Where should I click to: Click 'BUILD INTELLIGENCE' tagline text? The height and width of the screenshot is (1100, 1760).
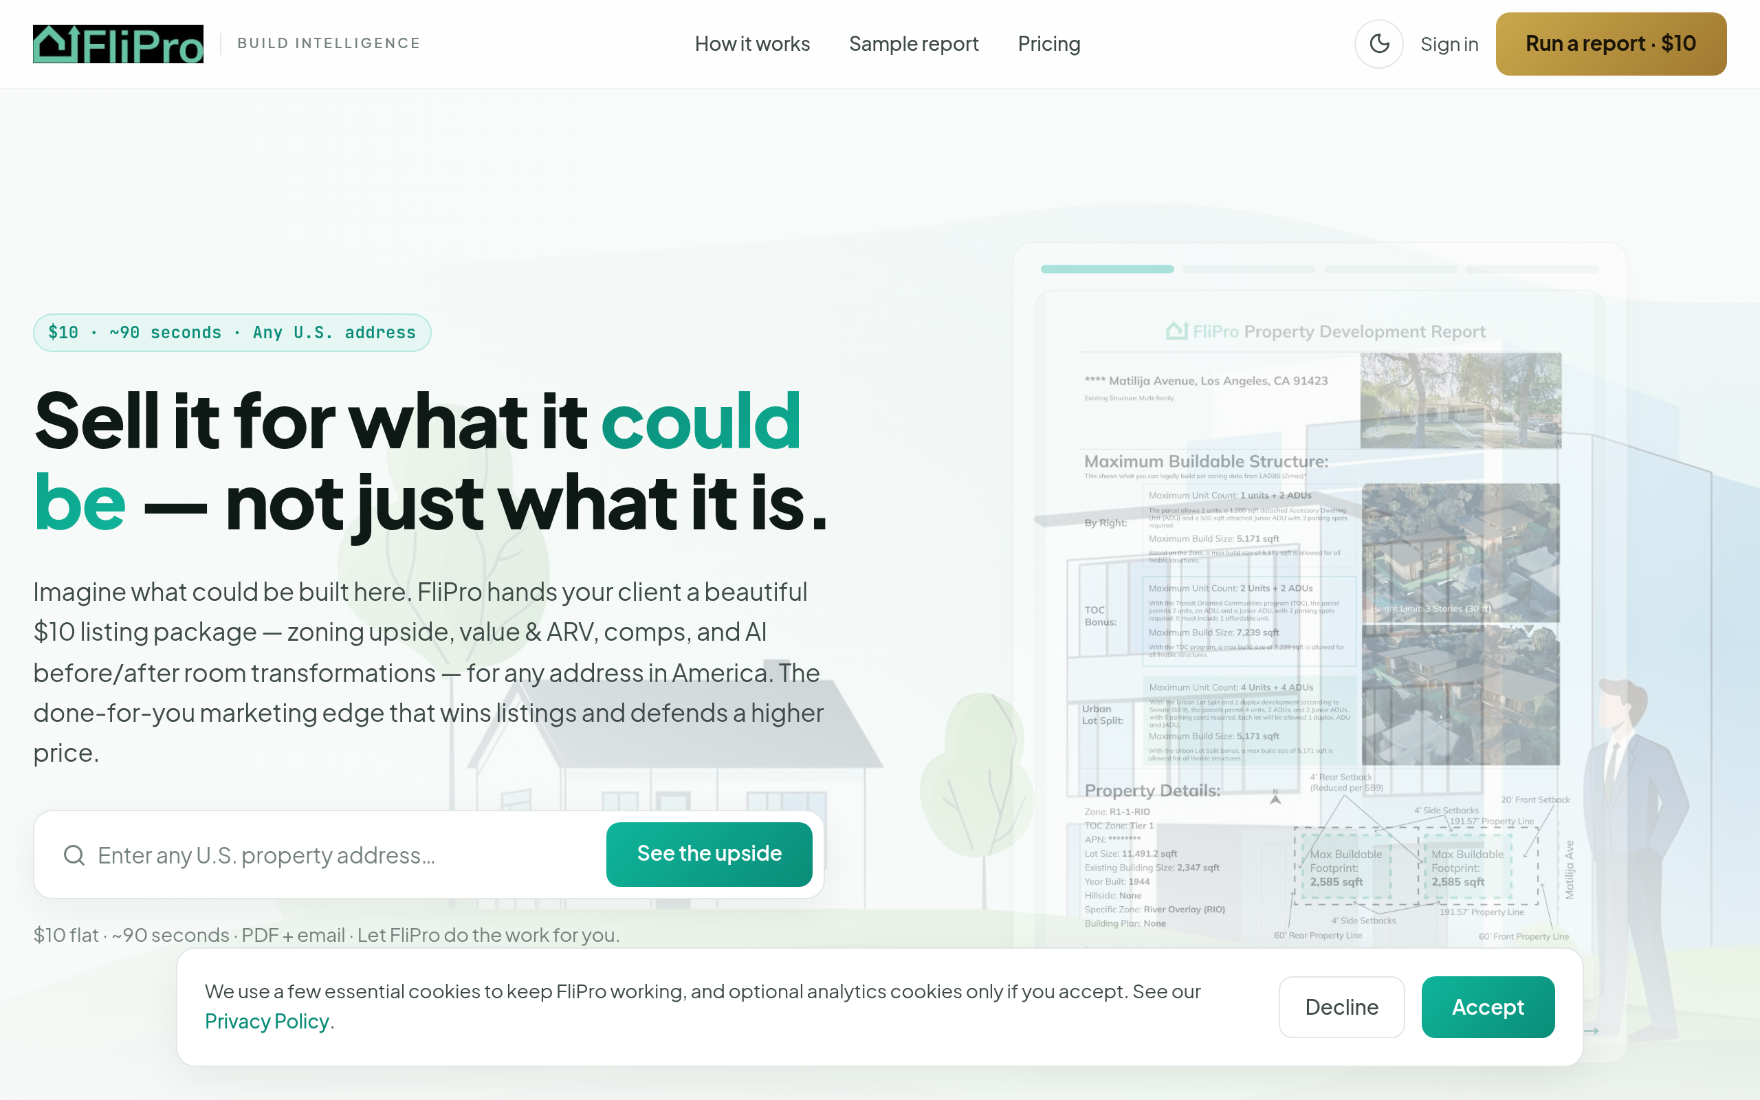coord(329,43)
